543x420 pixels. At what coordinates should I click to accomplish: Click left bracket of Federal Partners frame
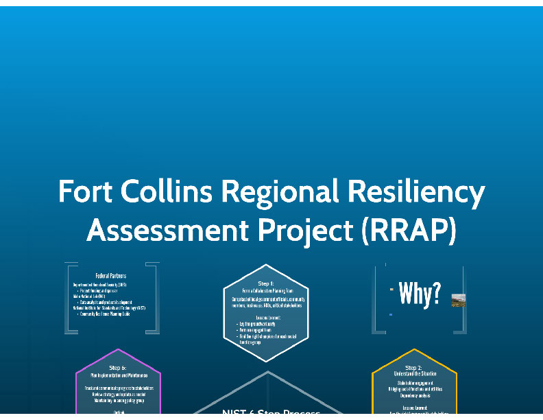click(x=67, y=298)
